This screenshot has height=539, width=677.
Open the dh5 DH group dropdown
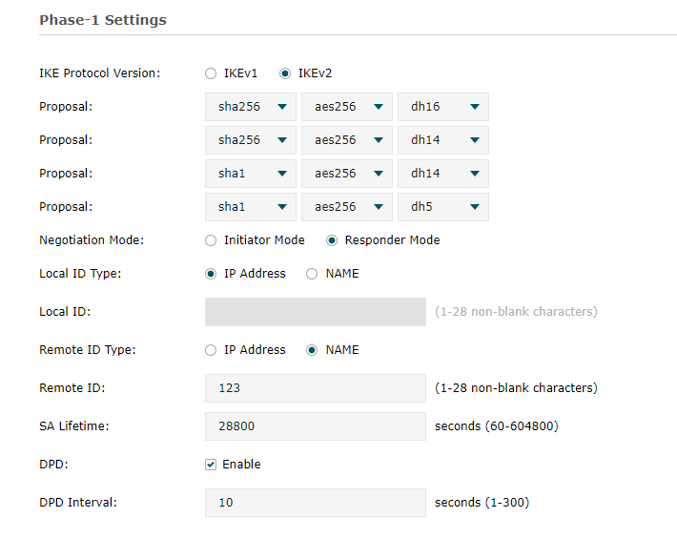click(x=443, y=207)
